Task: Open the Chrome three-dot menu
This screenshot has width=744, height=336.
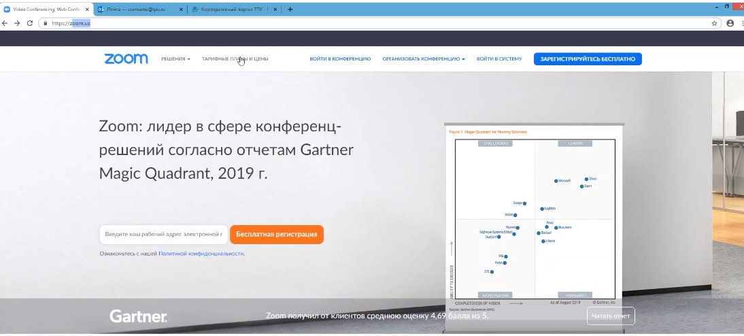Action: pos(742,22)
